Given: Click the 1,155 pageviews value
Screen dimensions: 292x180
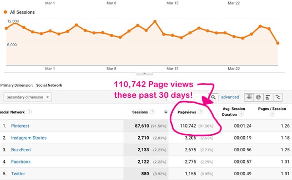Looking at the screenshot, I should click(190, 174).
